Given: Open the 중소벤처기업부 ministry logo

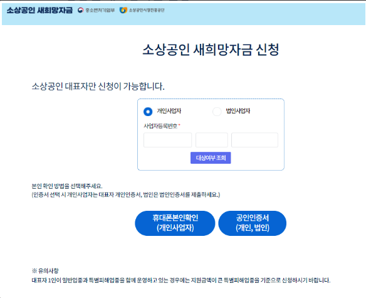Looking at the screenshot, I should (x=96, y=10).
